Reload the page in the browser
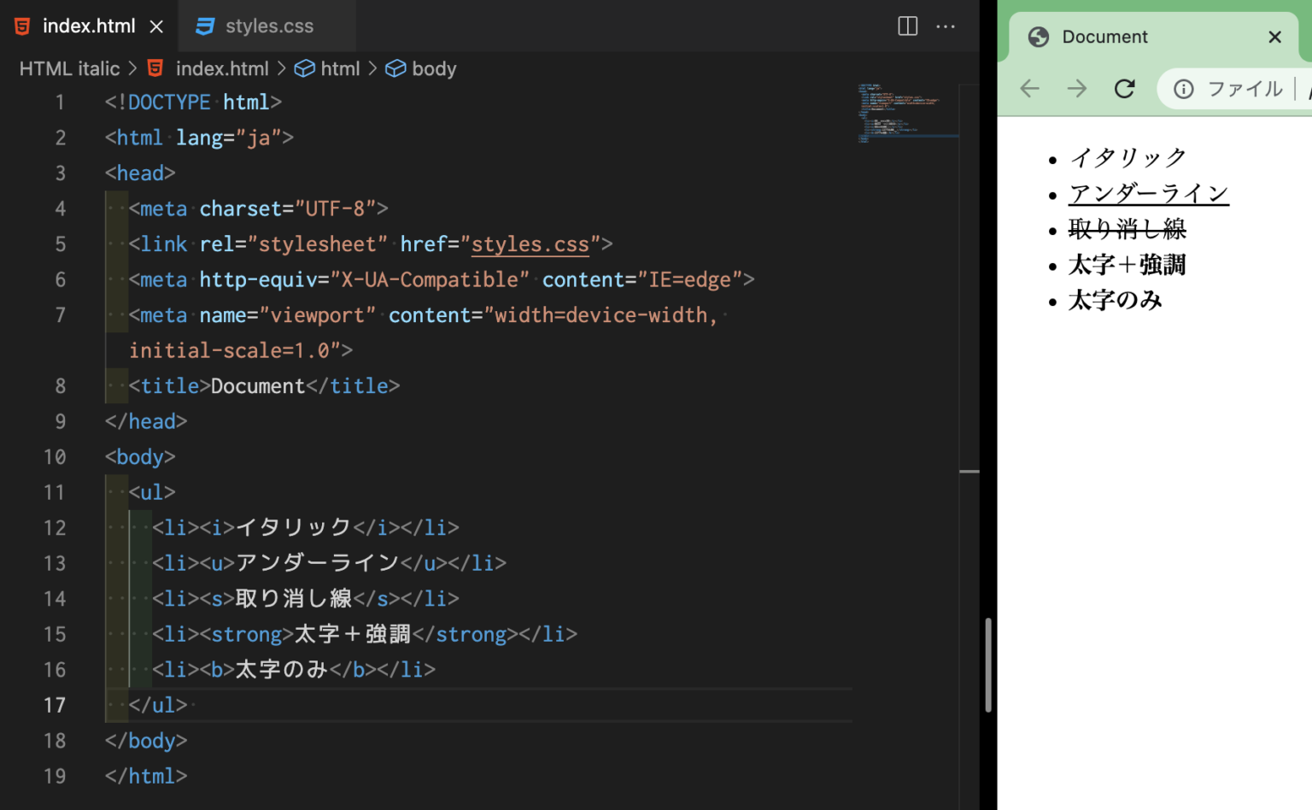The width and height of the screenshot is (1312, 810). tap(1124, 88)
